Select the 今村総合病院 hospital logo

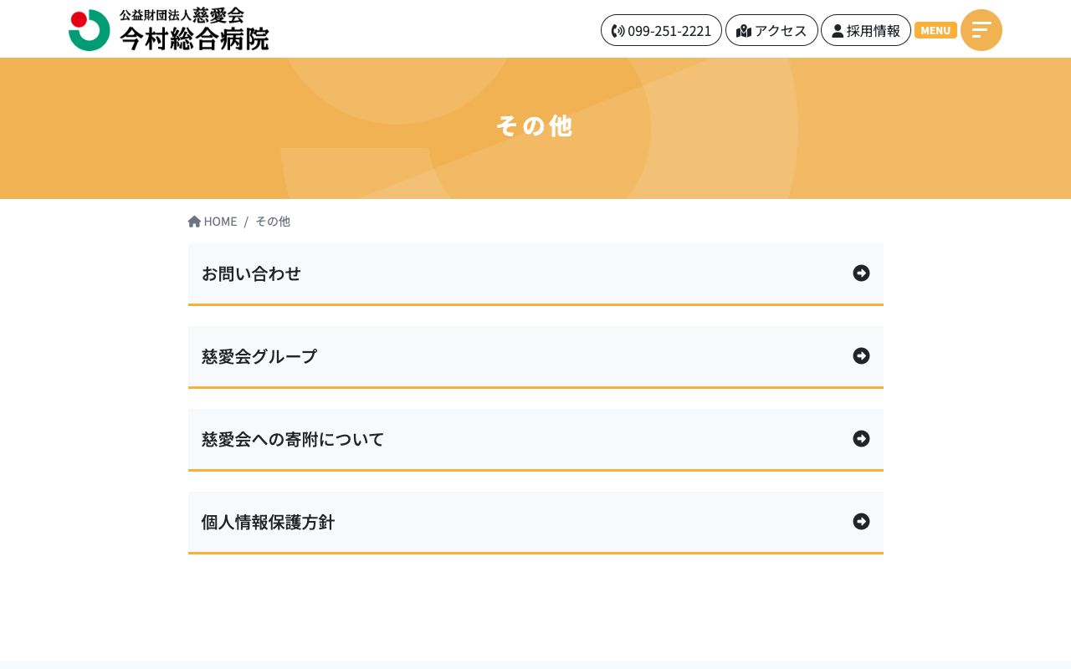(x=168, y=28)
